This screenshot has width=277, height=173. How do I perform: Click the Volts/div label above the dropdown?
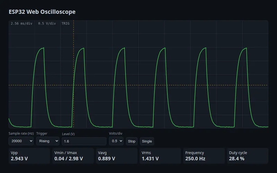pyautogui.click(x=116, y=134)
